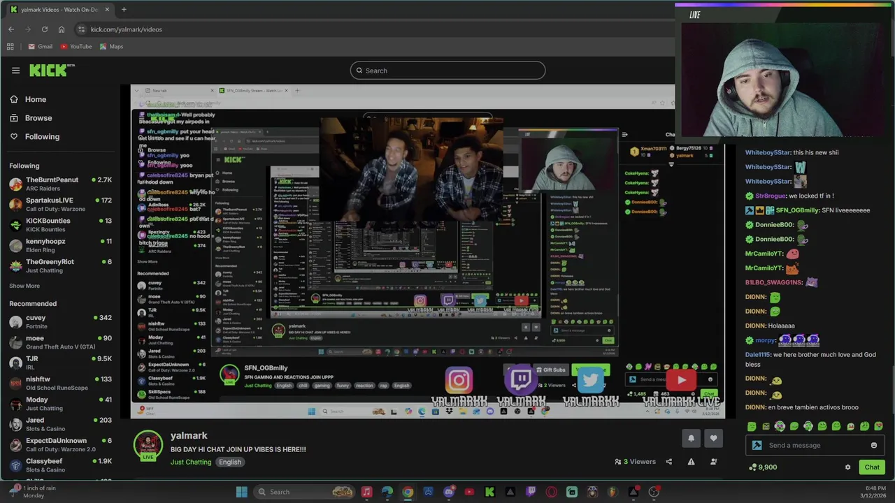This screenshot has height=503, width=895.
Task: Open KICKBounties channel in sidebar
Action: [60, 224]
